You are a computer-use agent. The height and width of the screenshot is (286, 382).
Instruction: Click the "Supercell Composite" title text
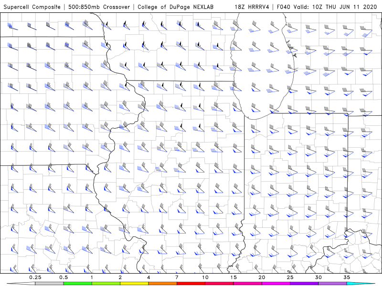(32, 7)
